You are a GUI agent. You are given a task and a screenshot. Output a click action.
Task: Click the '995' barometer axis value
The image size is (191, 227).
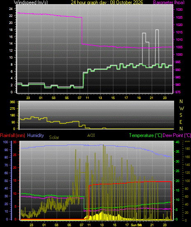[178, 62]
